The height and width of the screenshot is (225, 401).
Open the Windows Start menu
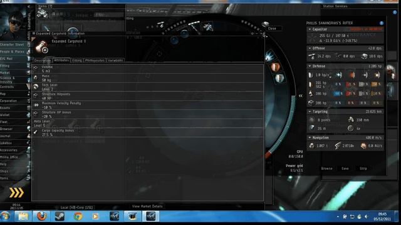pos(5,217)
